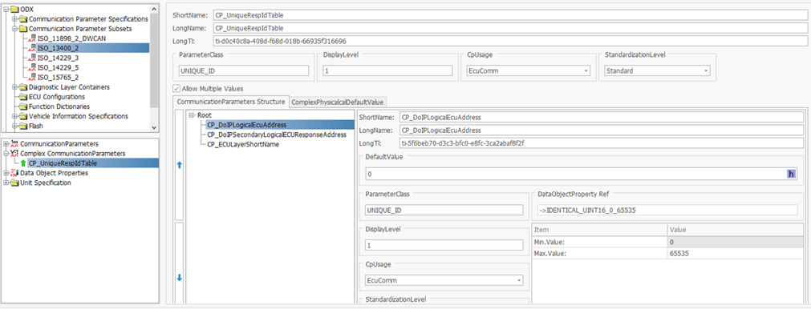Image resolution: width=811 pixels, height=309 pixels.
Task: Click the top ShortName field CP_UniqueRespIdTable
Action: coord(509,14)
